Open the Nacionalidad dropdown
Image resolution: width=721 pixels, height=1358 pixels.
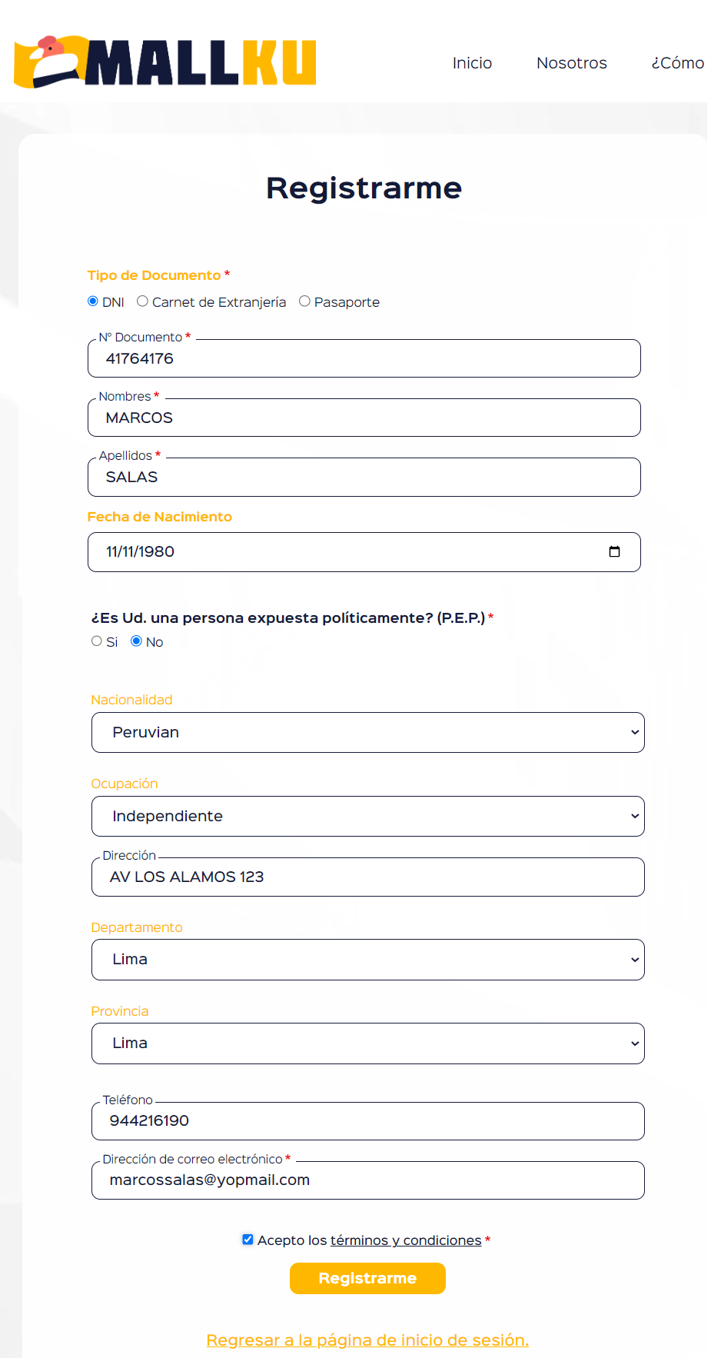(367, 732)
